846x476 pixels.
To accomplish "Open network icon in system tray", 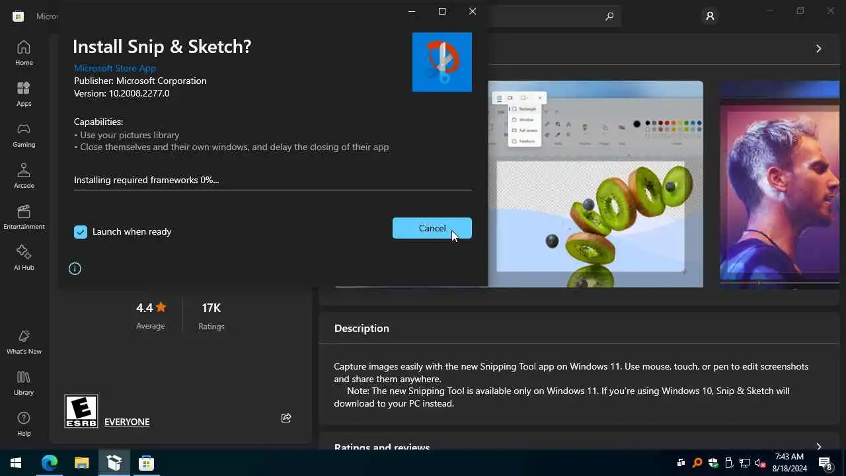I will [x=744, y=463].
